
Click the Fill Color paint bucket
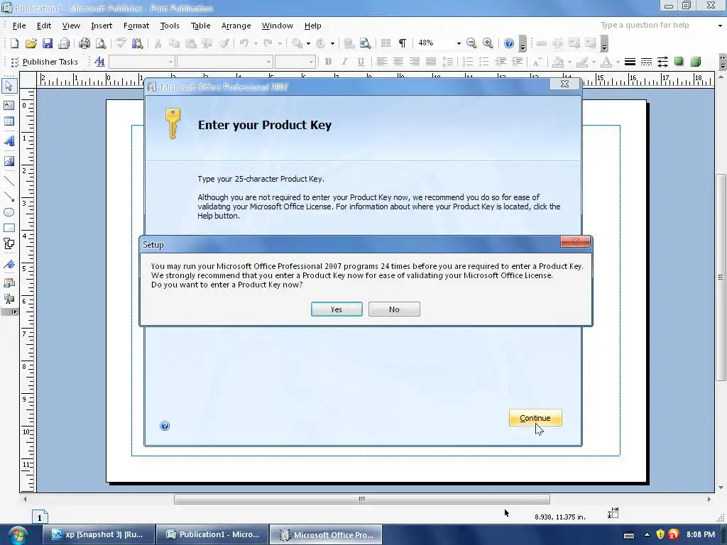(x=558, y=62)
